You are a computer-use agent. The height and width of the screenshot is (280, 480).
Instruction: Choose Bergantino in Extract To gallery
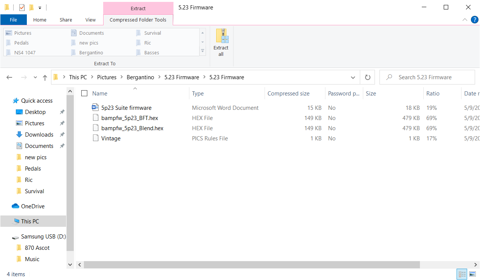pos(91,52)
